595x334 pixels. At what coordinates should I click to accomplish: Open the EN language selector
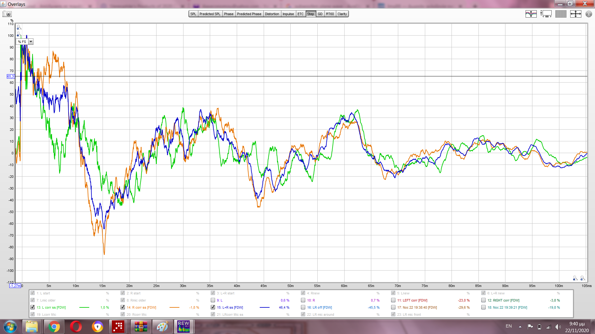[509, 326]
